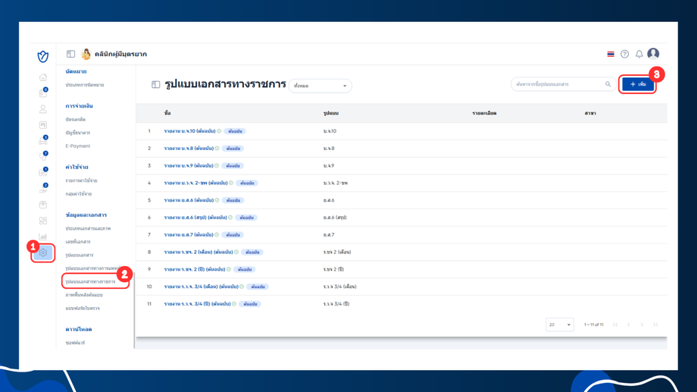The image size is (697, 392).
Task: Click format cell 'ย.ส.7'
Action: [329, 235]
